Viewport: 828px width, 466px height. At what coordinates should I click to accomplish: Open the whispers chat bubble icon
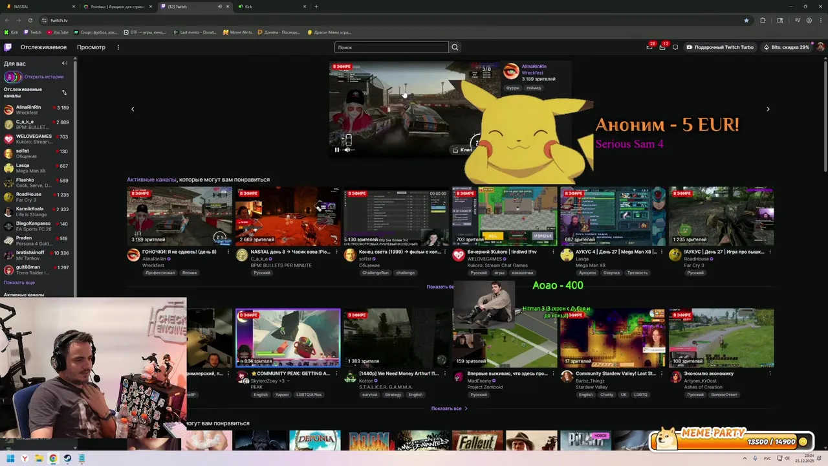[675, 47]
